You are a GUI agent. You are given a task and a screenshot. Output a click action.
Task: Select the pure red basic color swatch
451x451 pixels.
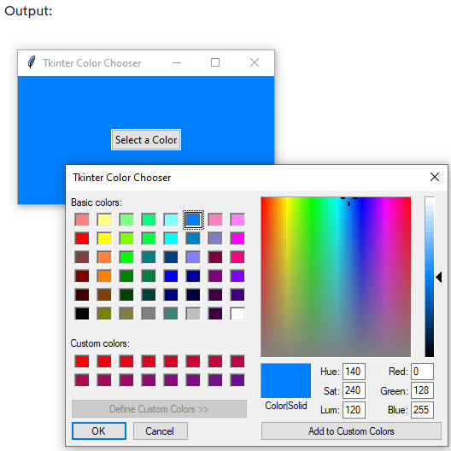pyautogui.click(x=82, y=238)
